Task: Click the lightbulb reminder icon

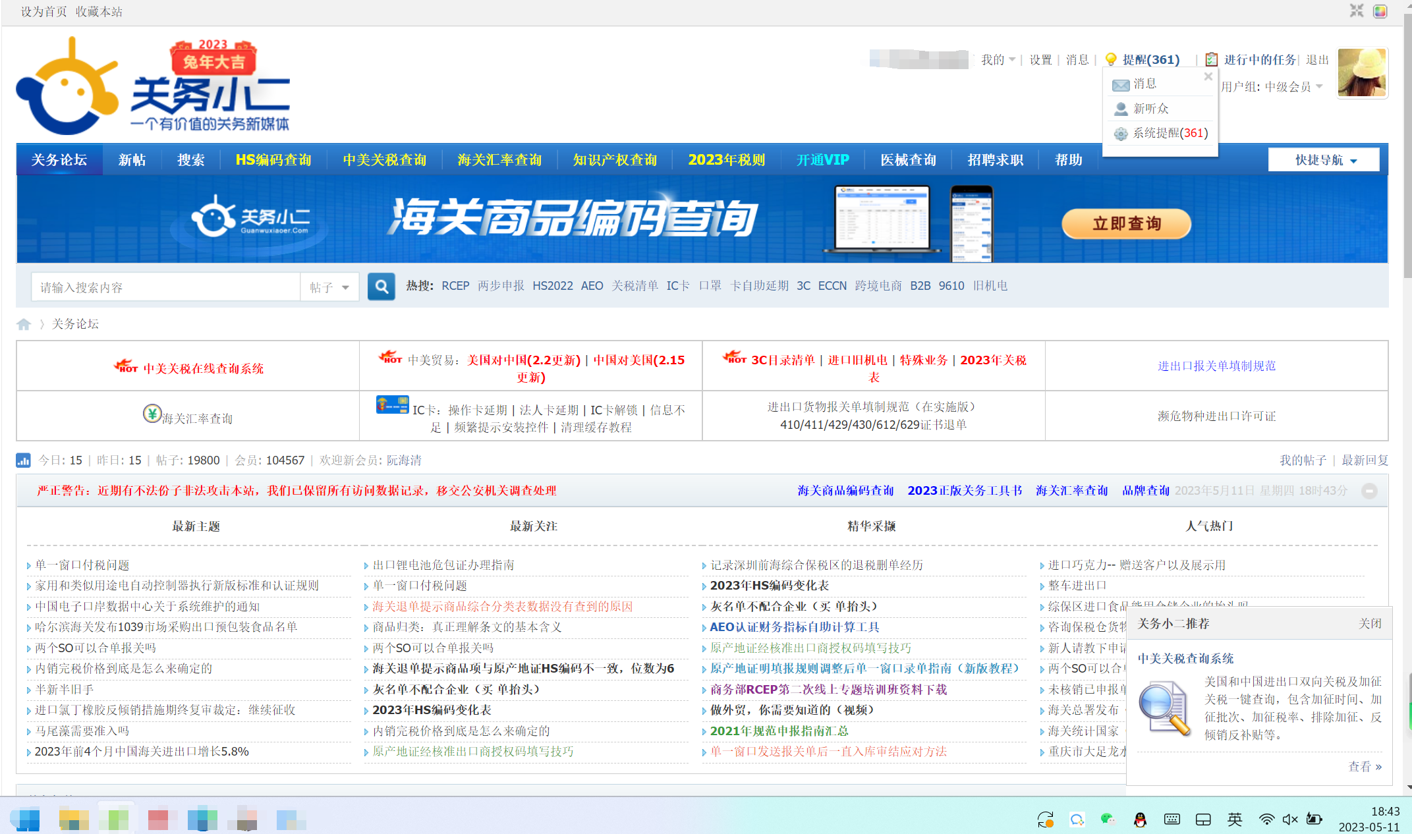Action: tap(1111, 59)
